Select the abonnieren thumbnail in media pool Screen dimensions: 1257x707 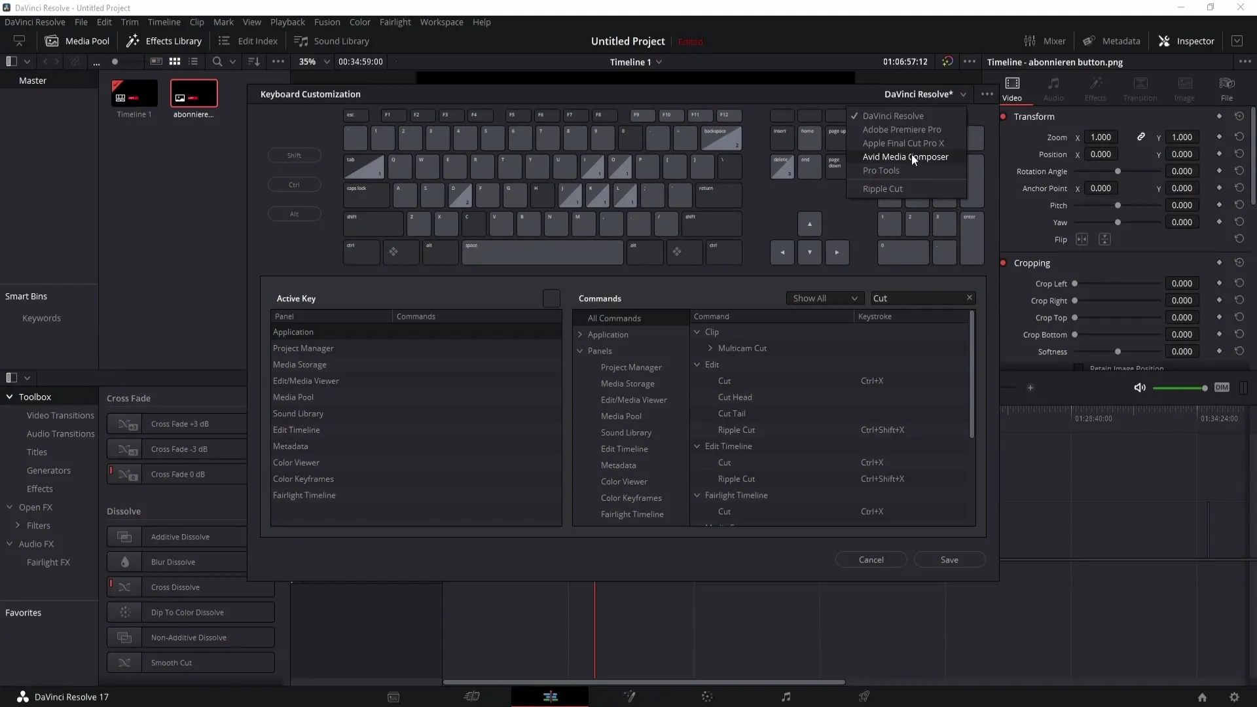pyautogui.click(x=194, y=94)
